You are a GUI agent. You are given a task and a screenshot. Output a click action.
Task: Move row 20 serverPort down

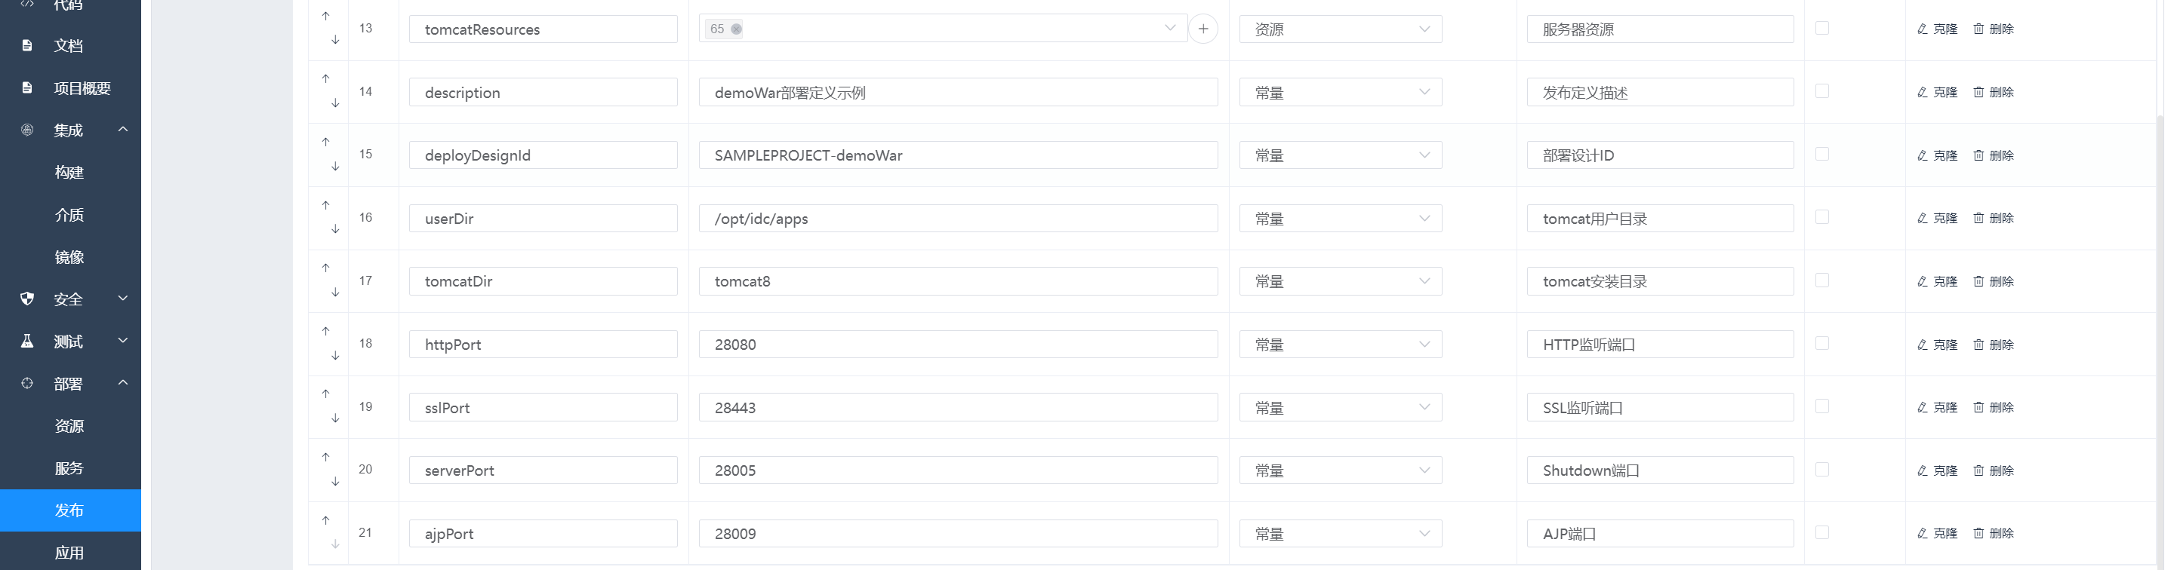click(x=335, y=482)
